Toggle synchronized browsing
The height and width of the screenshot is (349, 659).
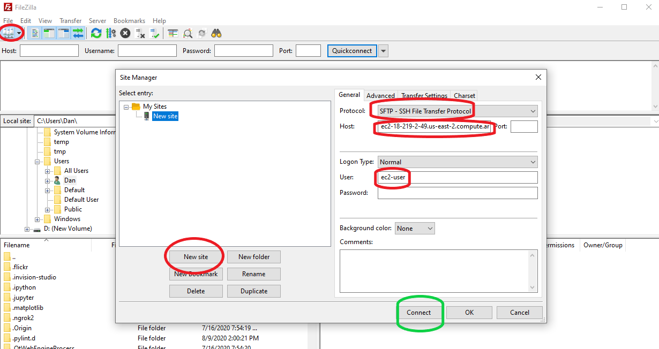tap(202, 33)
